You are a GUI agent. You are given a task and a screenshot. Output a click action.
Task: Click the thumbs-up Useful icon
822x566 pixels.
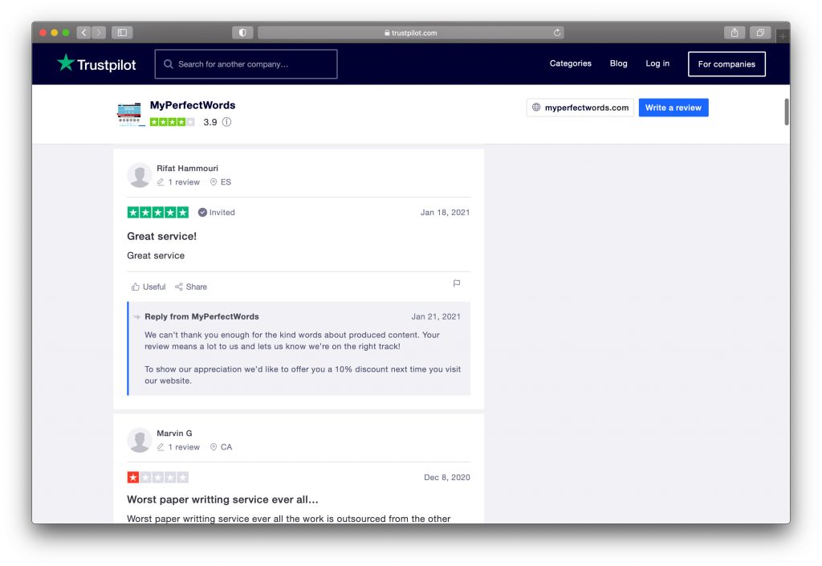point(135,287)
